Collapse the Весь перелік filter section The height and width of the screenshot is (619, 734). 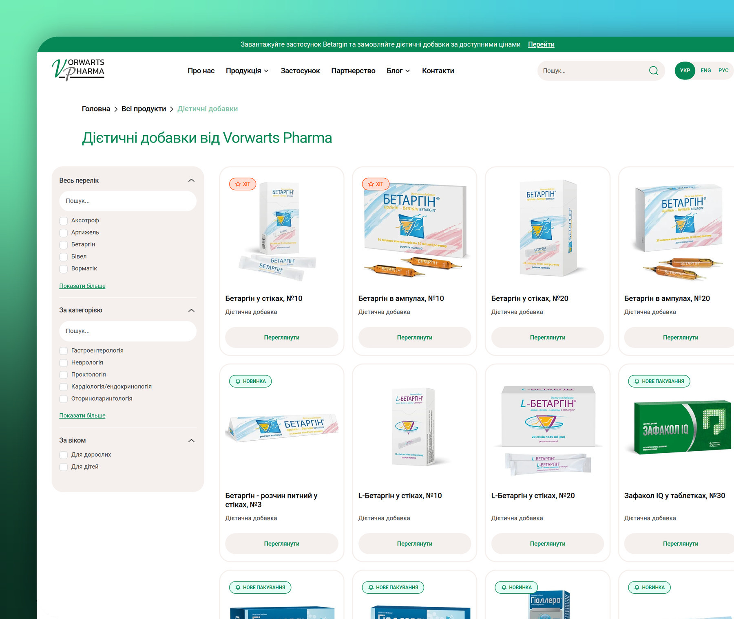[191, 180]
